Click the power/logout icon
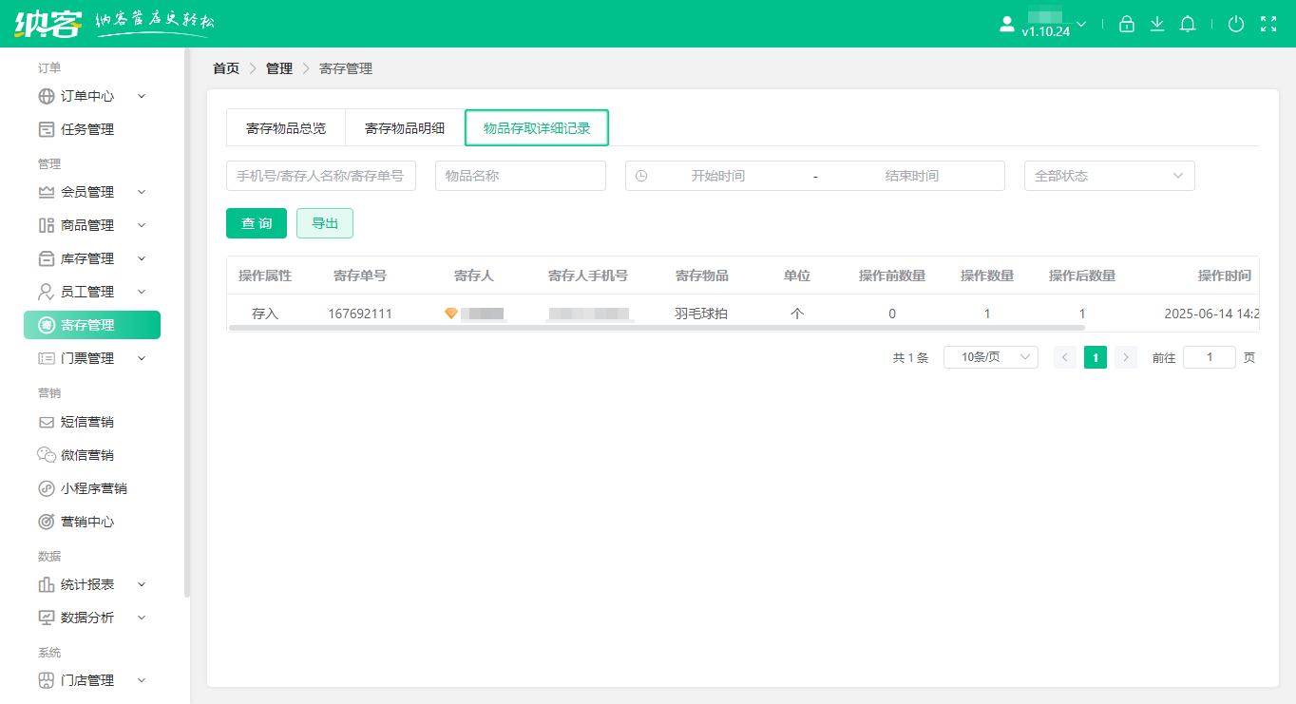Image resolution: width=1296 pixels, height=704 pixels. (x=1236, y=24)
